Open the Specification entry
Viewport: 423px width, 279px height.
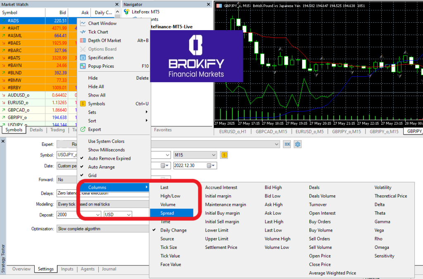pyautogui.click(x=100, y=58)
